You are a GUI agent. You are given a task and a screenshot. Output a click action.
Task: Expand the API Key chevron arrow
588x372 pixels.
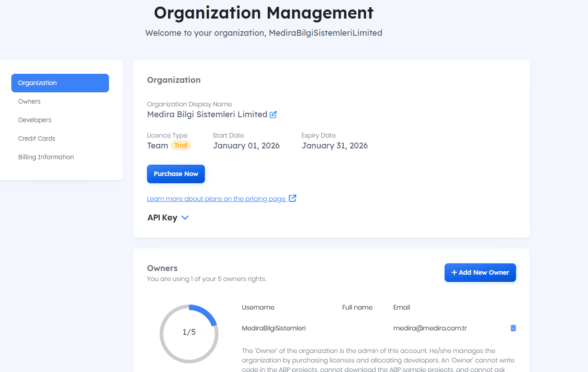(x=185, y=218)
